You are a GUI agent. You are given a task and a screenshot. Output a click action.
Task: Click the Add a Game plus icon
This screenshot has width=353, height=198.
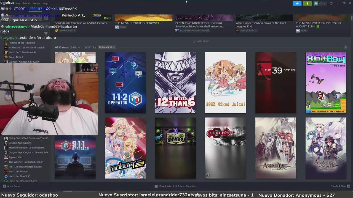[4, 186]
